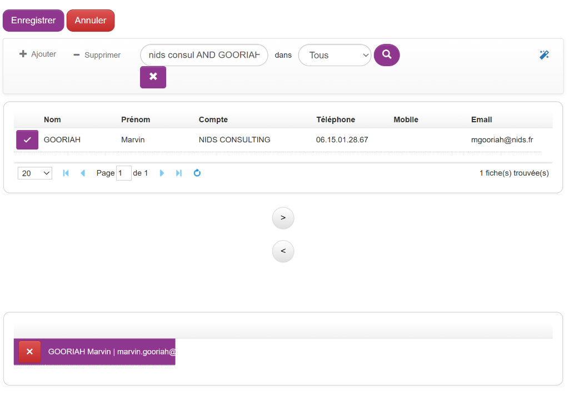Image resolution: width=569 pixels, height=394 pixels.
Task: Toggle the checkmark for GOORIAH row
Action: click(27, 139)
